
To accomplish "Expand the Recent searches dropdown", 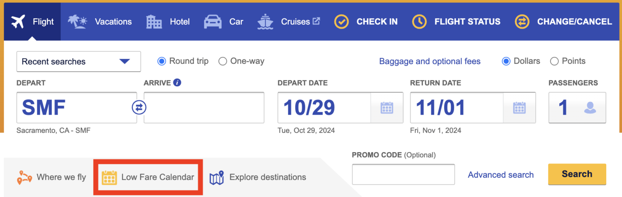I will pyautogui.click(x=79, y=61).
